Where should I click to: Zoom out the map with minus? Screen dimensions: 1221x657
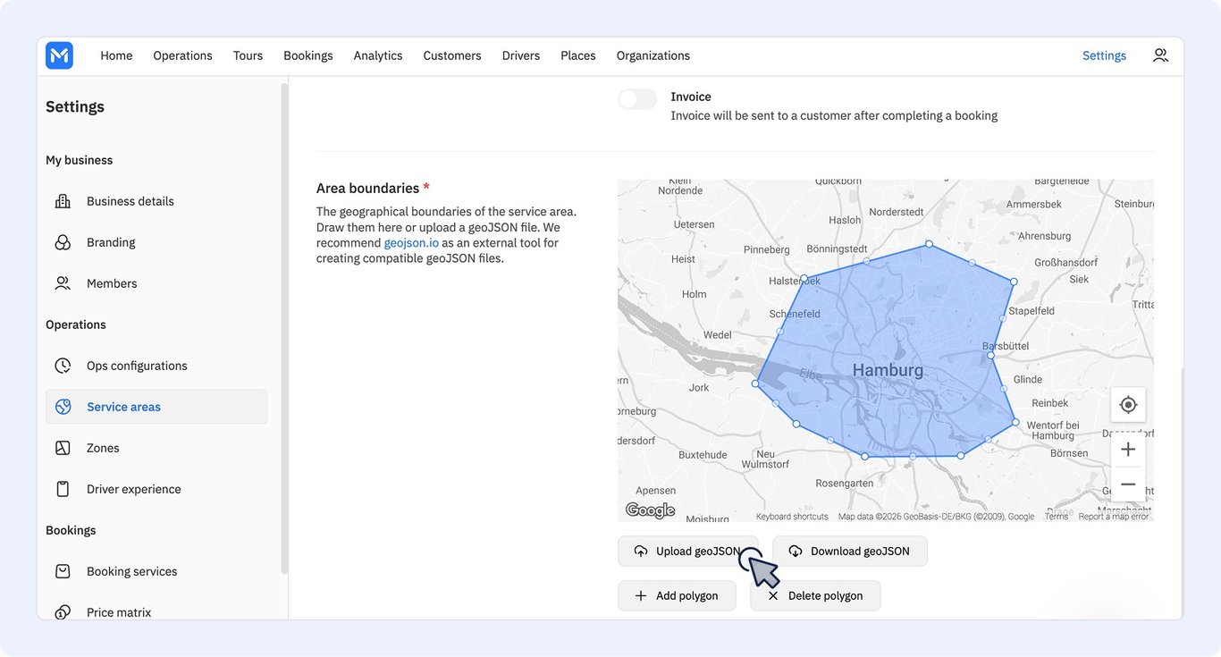pyautogui.click(x=1128, y=484)
